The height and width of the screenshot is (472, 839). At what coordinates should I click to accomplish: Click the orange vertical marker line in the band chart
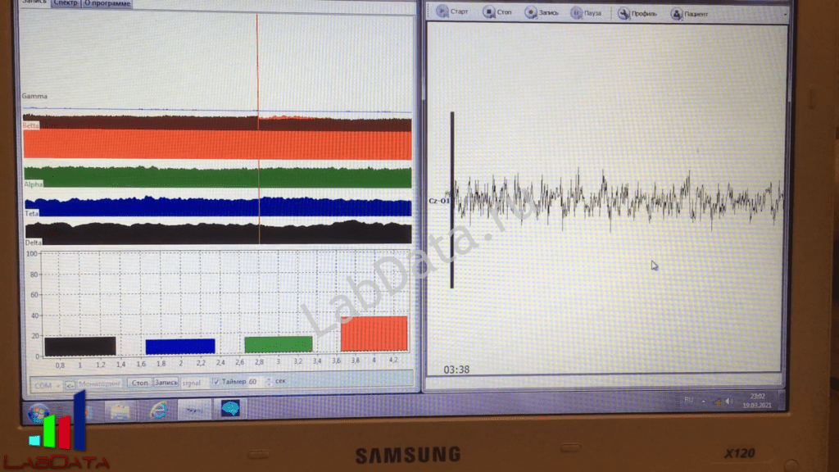coord(258,129)
